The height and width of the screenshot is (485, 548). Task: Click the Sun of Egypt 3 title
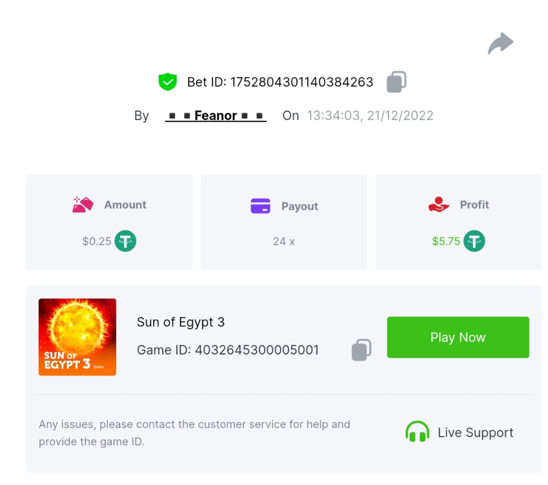coord(181,322)
